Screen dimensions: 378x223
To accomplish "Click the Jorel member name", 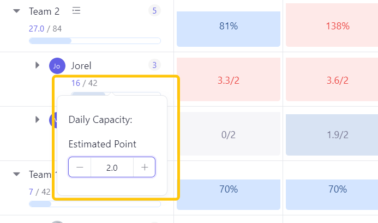I will (81, 66).
